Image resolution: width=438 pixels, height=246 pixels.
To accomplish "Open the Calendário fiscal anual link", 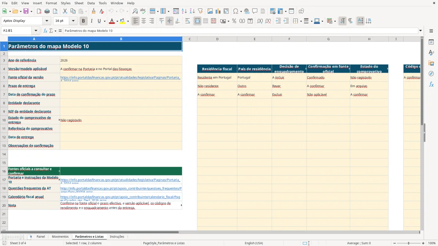I will (x=120, y=197).
